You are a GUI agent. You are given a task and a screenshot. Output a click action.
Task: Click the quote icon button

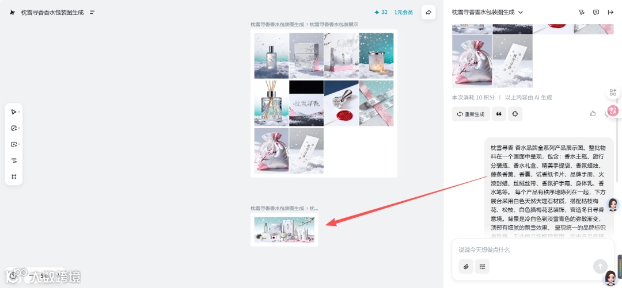tap(499, 114)
